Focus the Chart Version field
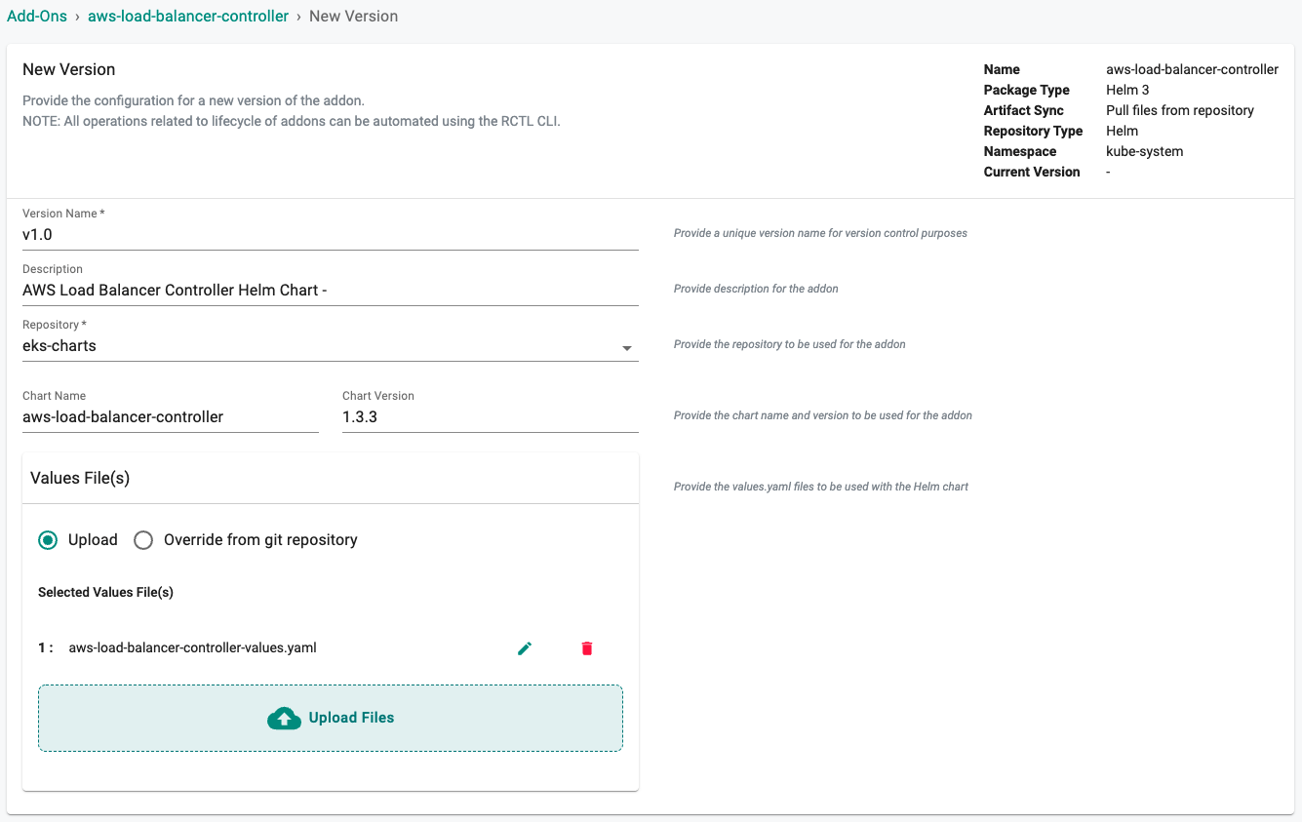This screenshot has height=822, width=1302. coord(491,416)
